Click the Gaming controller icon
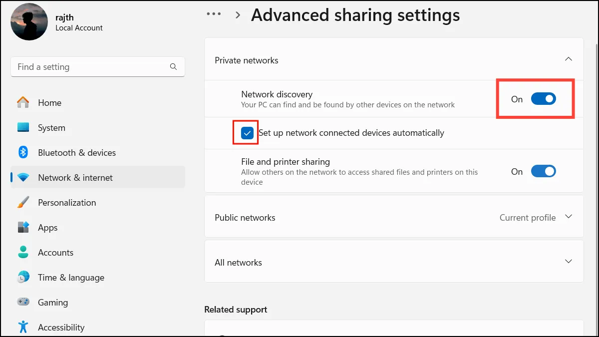 click(x=23, y=303)
